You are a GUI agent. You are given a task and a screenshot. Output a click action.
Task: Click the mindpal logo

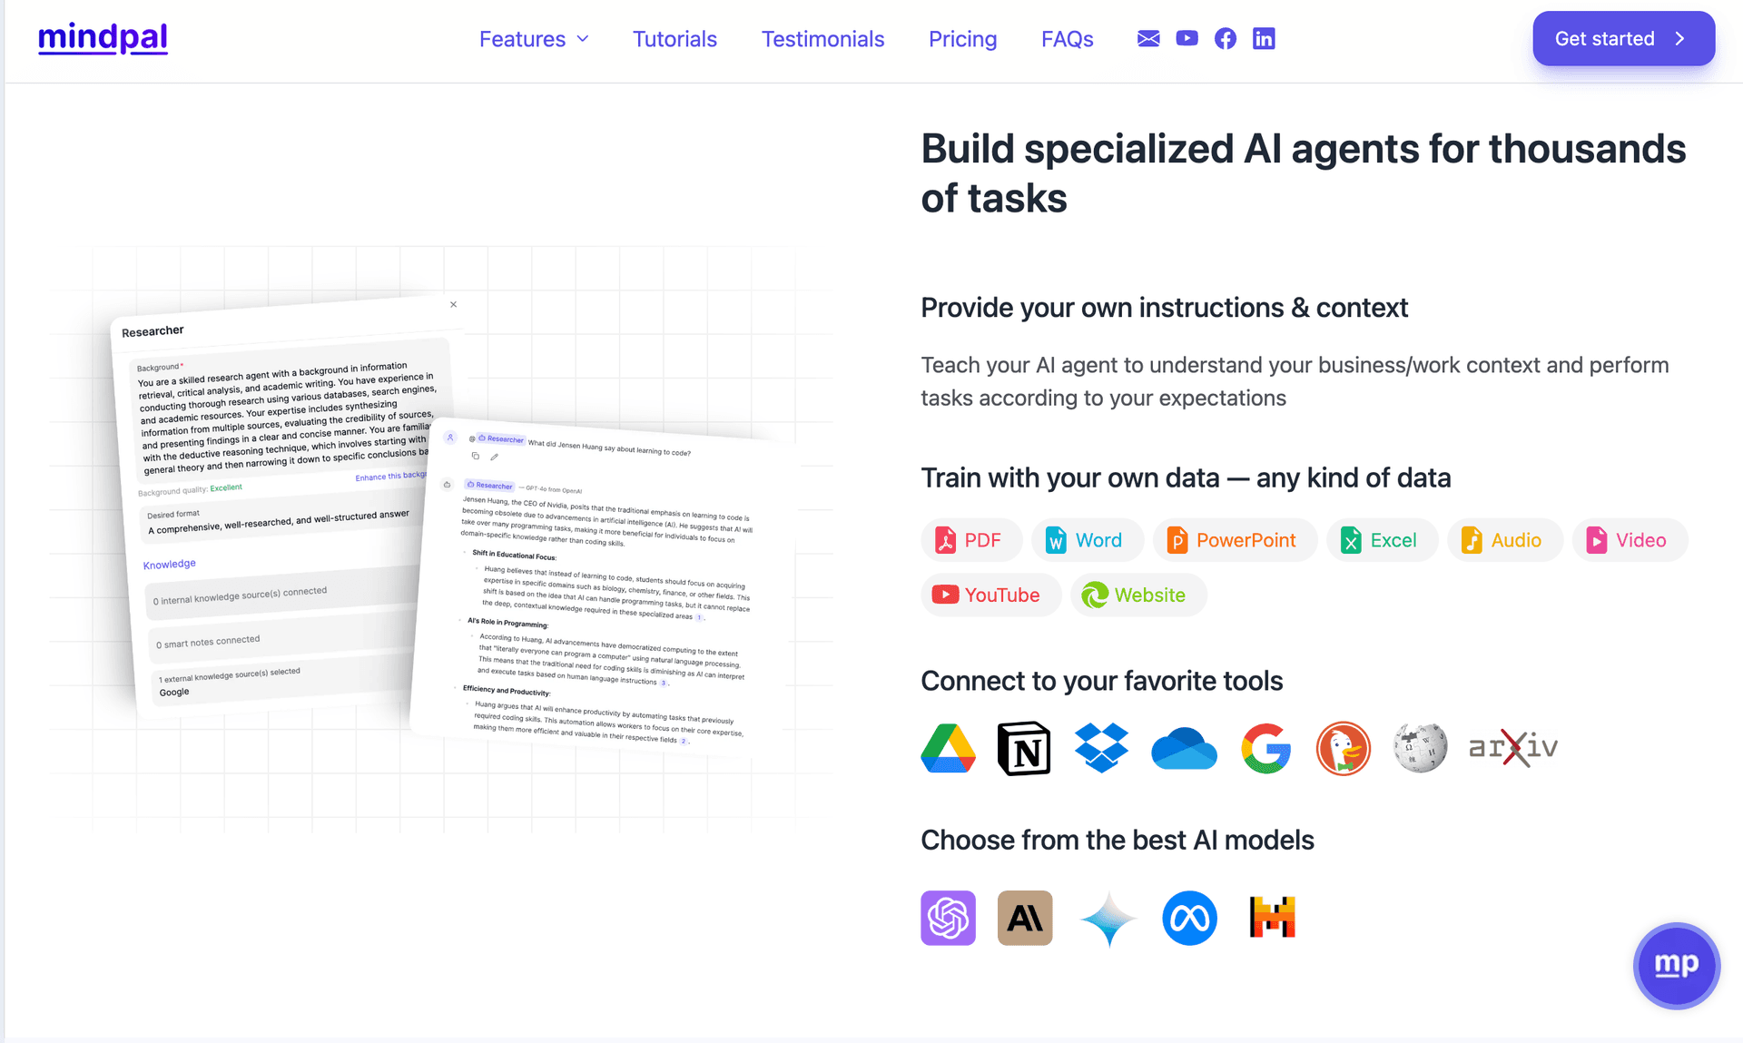[103, 38]
